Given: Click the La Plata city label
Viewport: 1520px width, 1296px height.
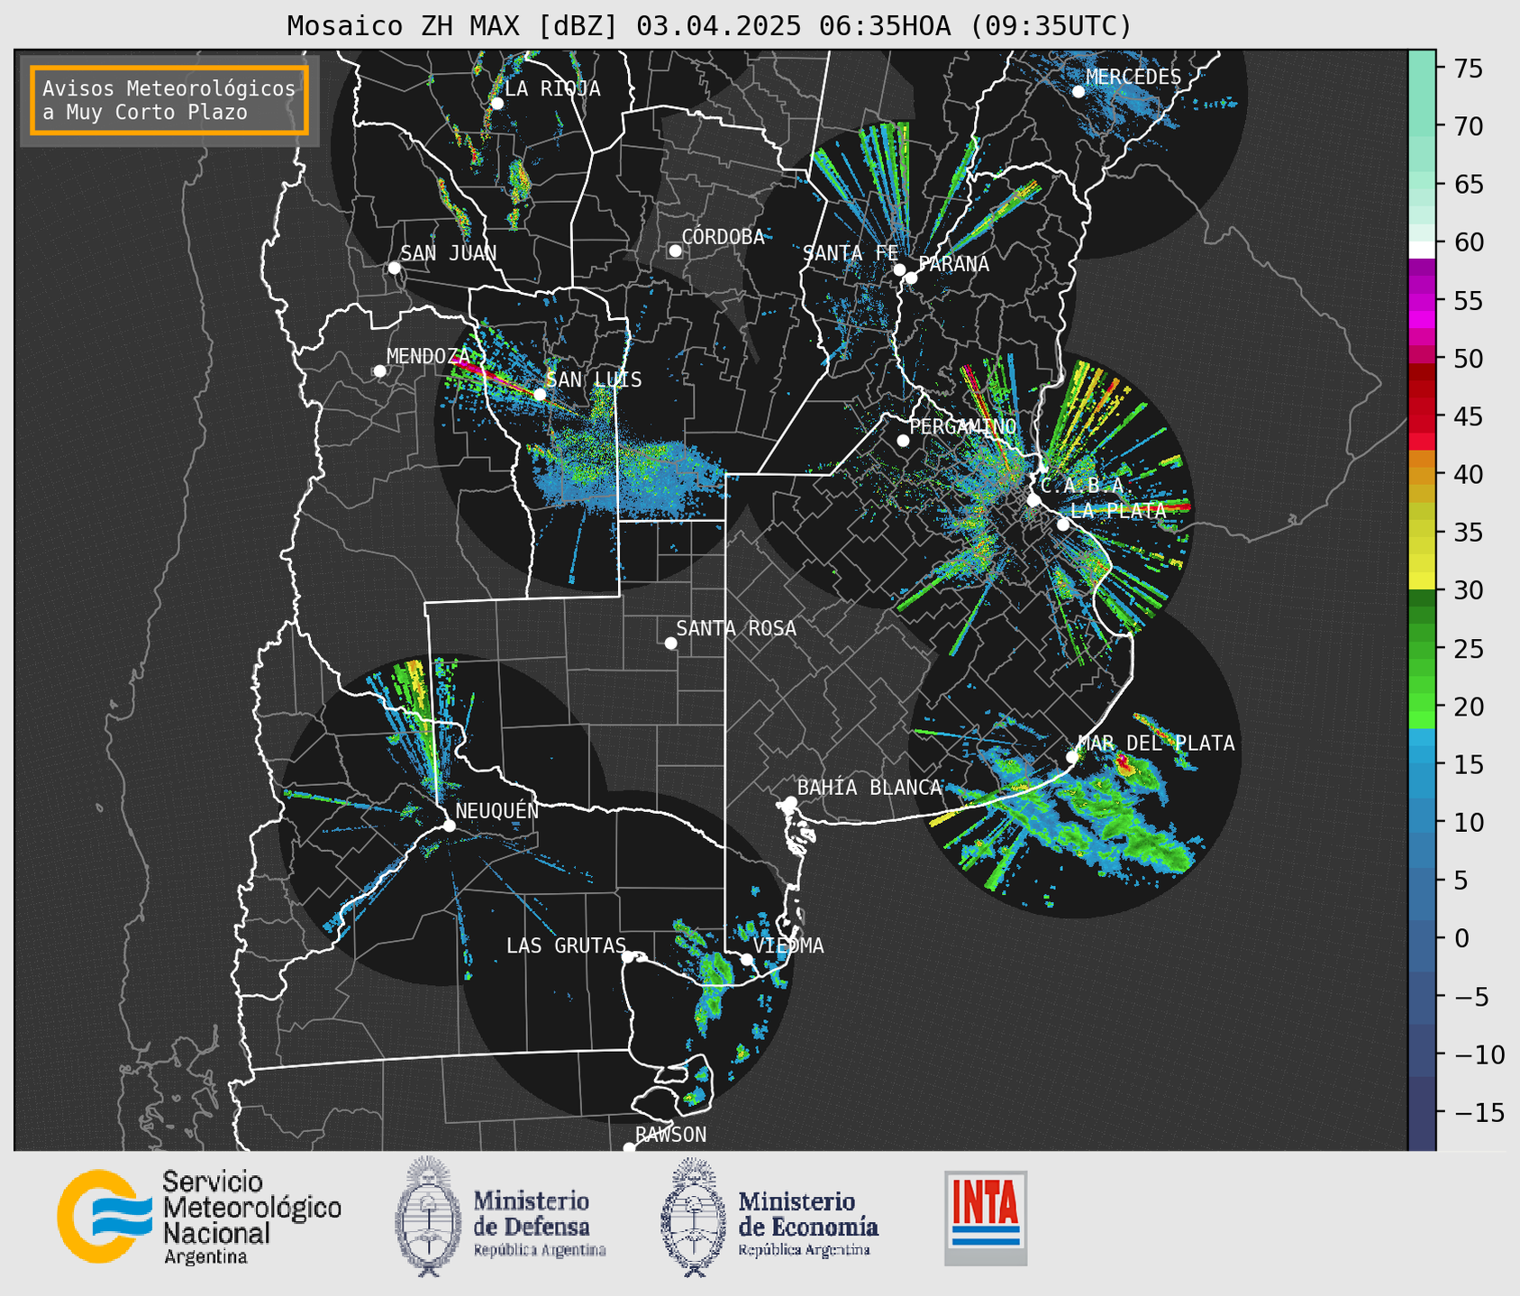Looking at the screenshot, I should (x=1118, y=510).
